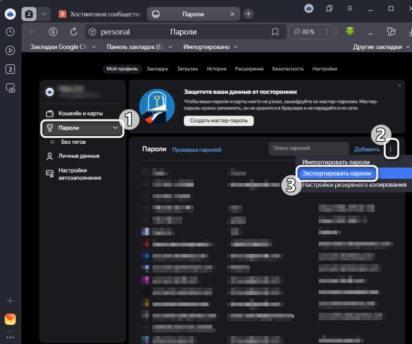Image resolution: width=412 pixels, height=344 pixels.
Task: Click profile avatar in left panel
Action: click(x=50, y=92)
